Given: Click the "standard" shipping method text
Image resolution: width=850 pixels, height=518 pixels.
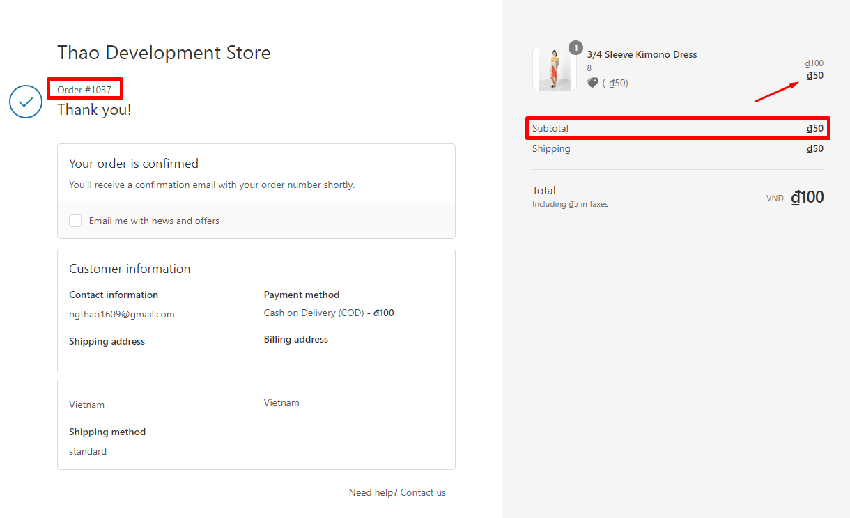Looking at the screenshot, I should (88, 451).
